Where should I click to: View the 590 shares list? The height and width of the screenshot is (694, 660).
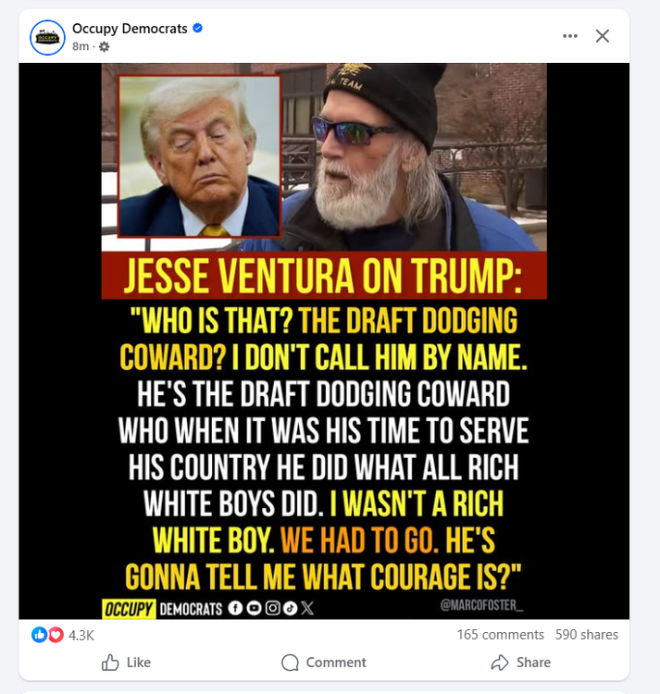click(587, 634)
